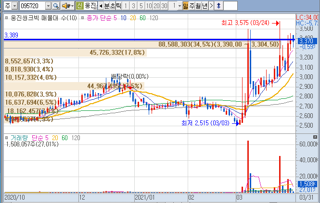This screenshot has height=203, width=320.
Task: Click the interval value field showing 1
Action: (x=173, y=6)
